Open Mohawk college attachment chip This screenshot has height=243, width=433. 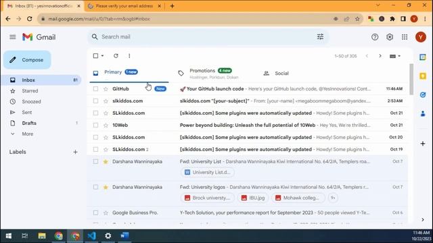tap(298, 198)
